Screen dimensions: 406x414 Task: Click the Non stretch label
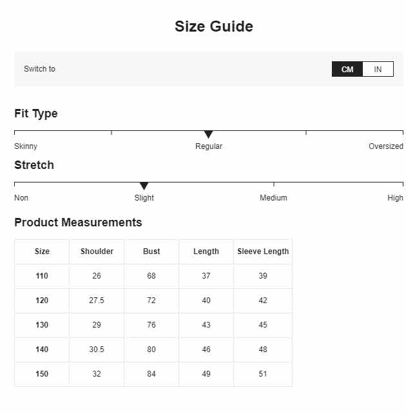coord(21,197)
